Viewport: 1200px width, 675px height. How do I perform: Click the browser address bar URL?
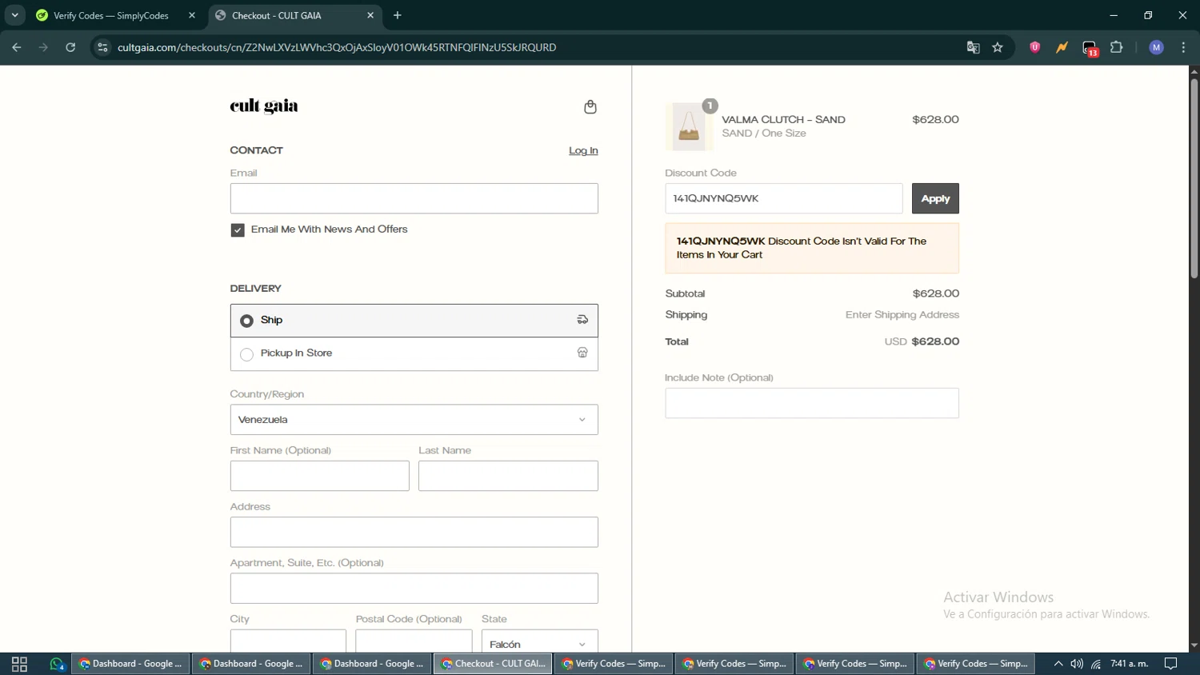337,47
